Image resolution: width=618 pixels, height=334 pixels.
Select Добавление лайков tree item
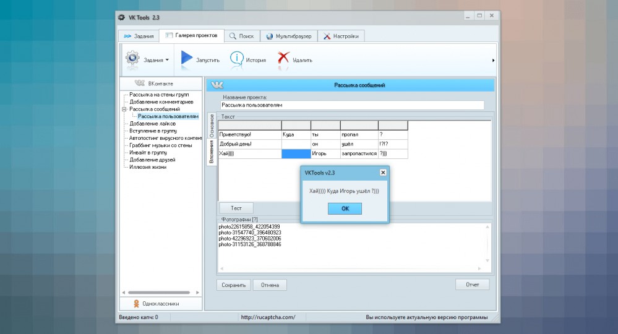(153, 123)
